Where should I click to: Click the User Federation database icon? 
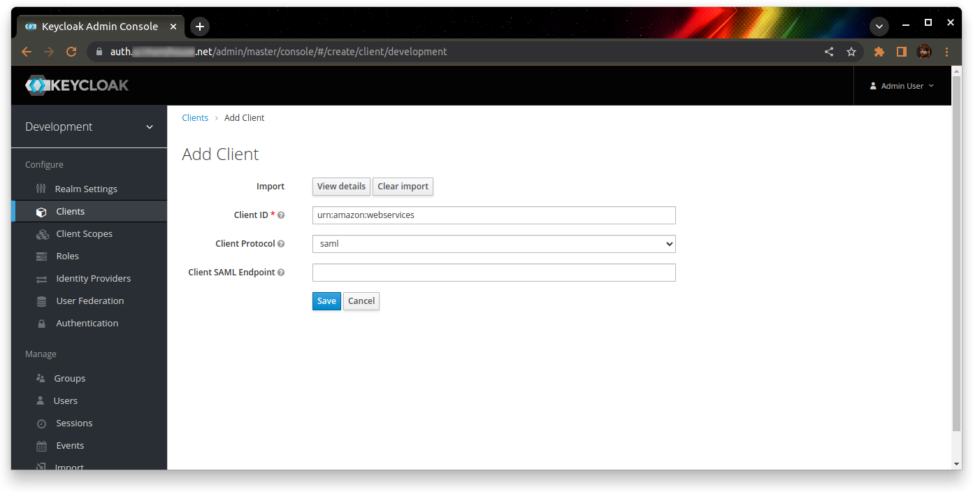(41, 301)
